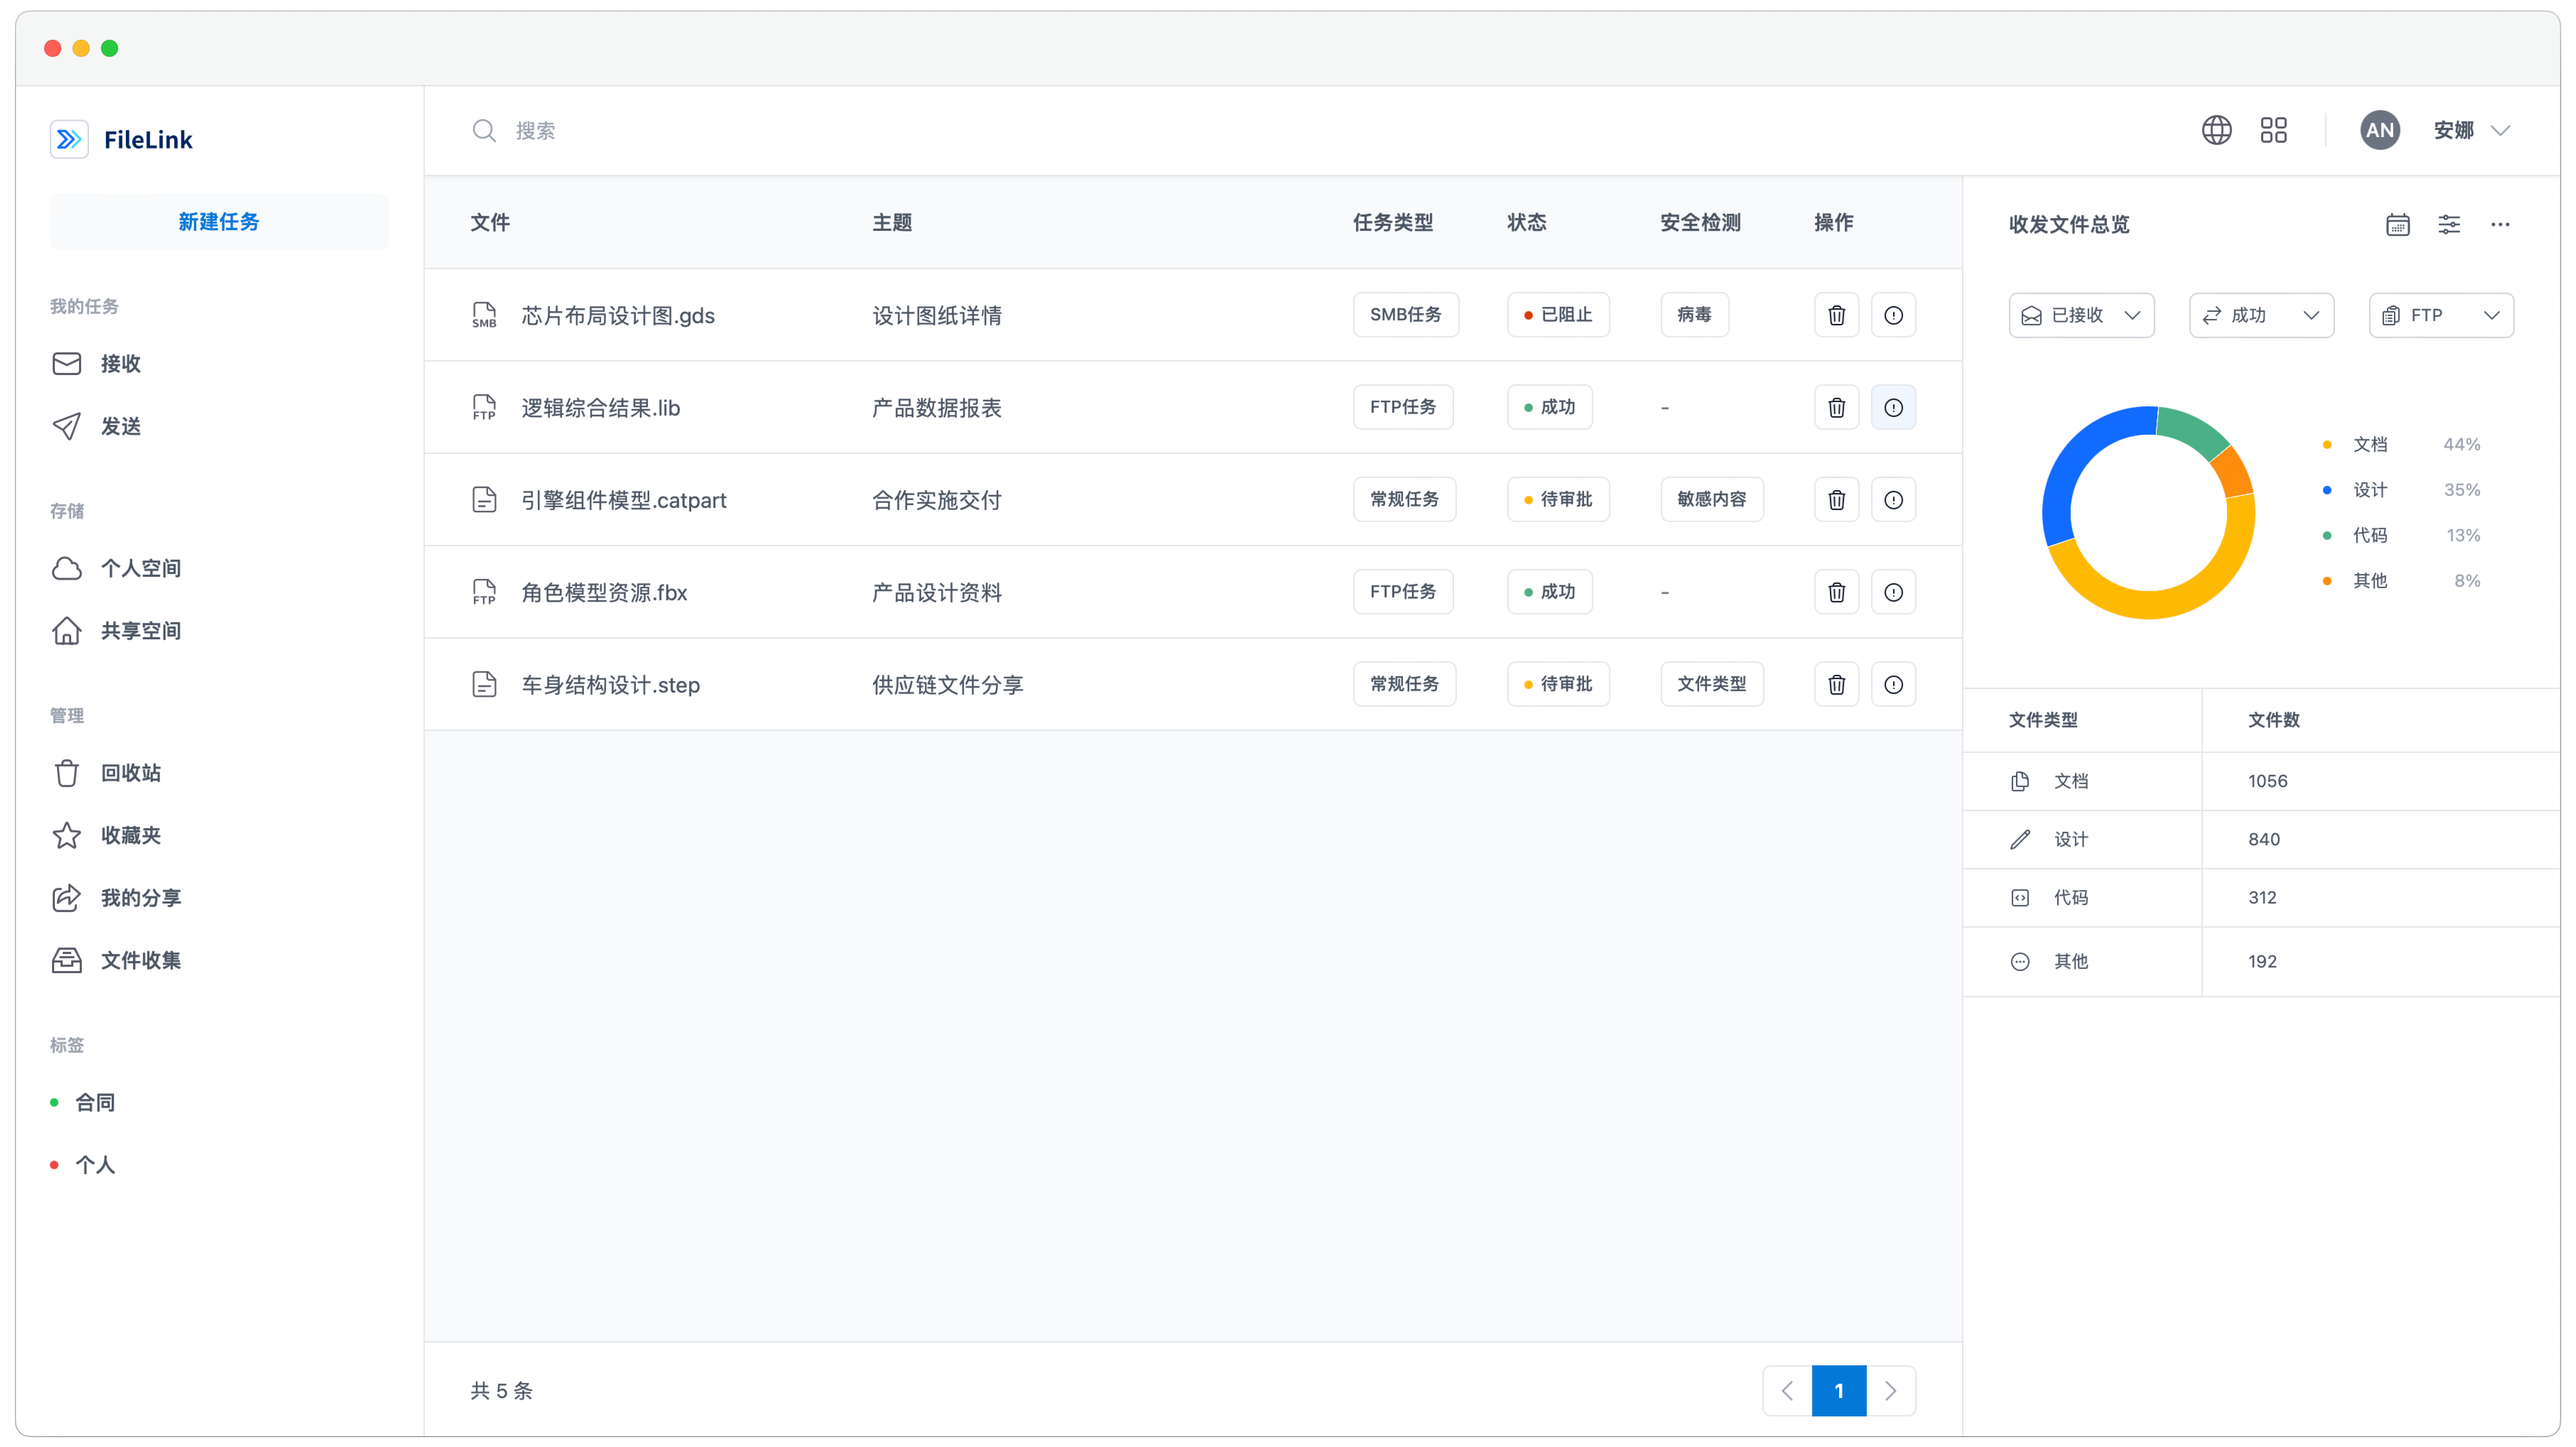2576x1447 pixels.
Task: Click the document icon of 引擎组件模型.catpart
Action: click(x=484, y=499)
